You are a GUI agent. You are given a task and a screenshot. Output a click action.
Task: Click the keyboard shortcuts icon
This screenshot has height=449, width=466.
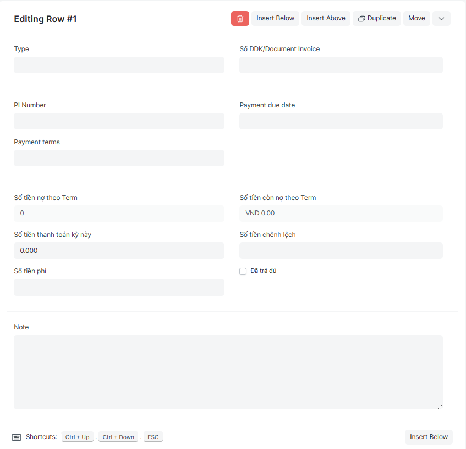tap(17, 437)
